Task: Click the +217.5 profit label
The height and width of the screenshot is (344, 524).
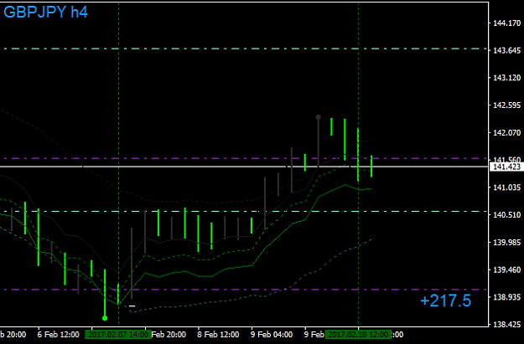Action: (445, 300)
